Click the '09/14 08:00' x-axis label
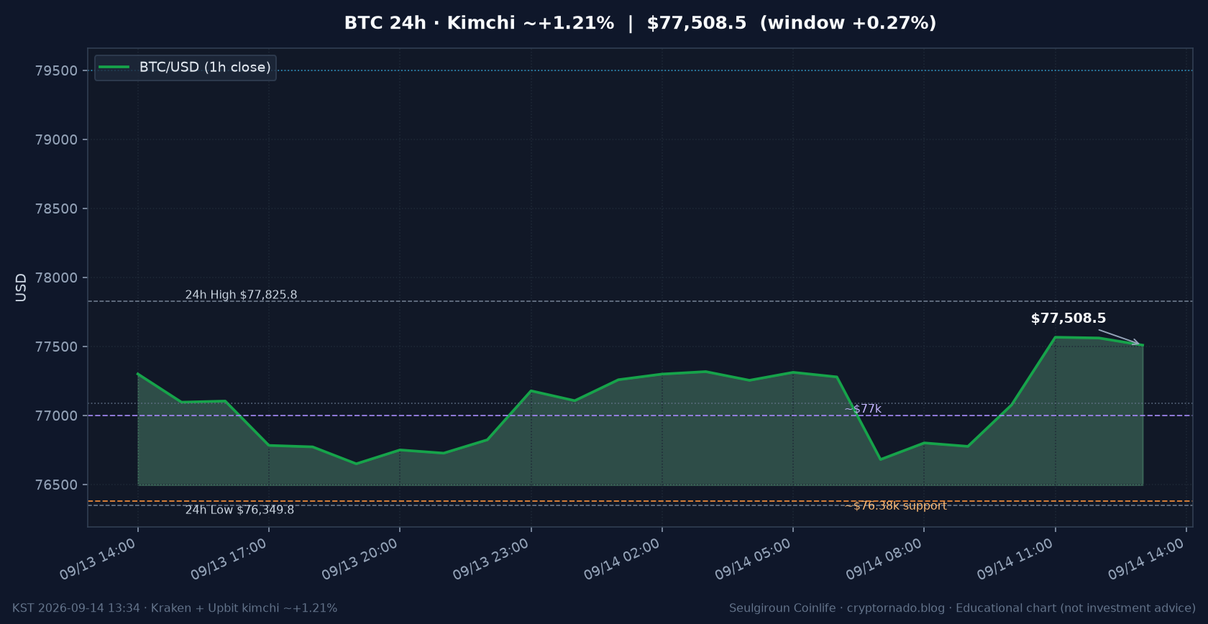 884,559
